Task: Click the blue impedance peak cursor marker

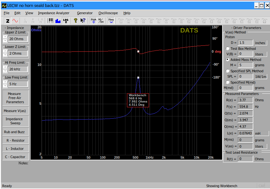Action: [138, 78]
